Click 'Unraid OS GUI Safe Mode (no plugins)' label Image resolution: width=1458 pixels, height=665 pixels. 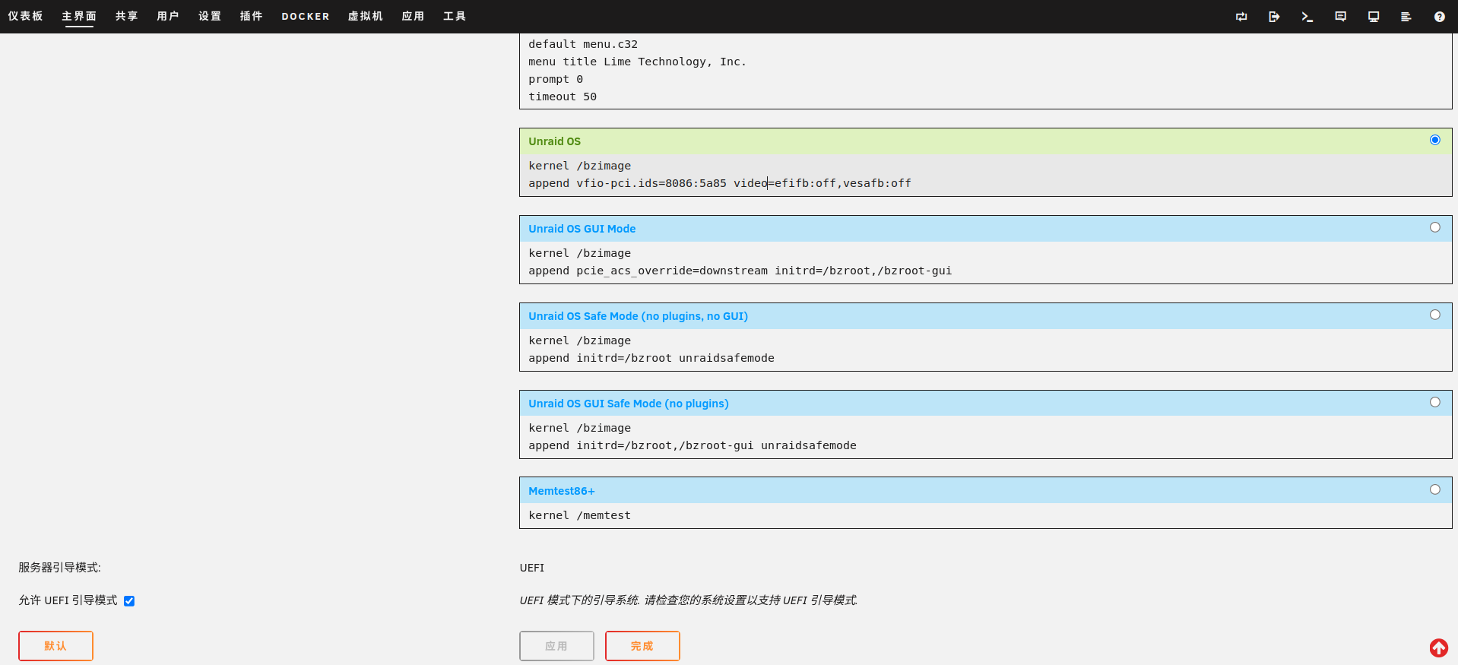tap(628, 404)
